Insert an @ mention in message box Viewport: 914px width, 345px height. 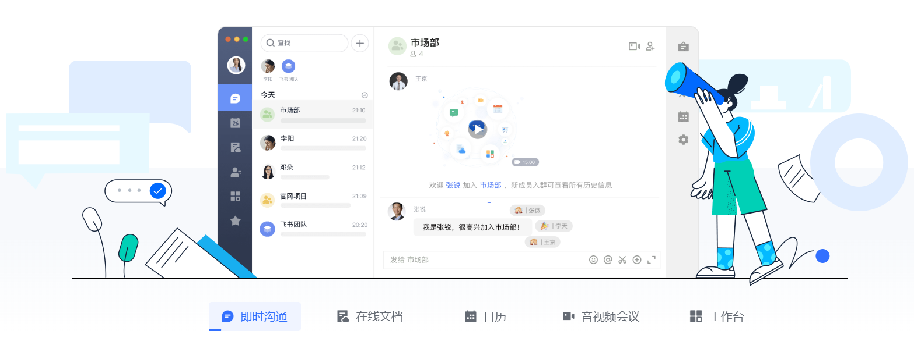coord(608,260)
